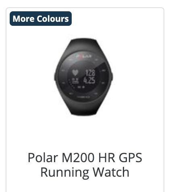Open the Polar M200 HR GPS title link
This screenshot has width=170, height=192.
[85, 165]
